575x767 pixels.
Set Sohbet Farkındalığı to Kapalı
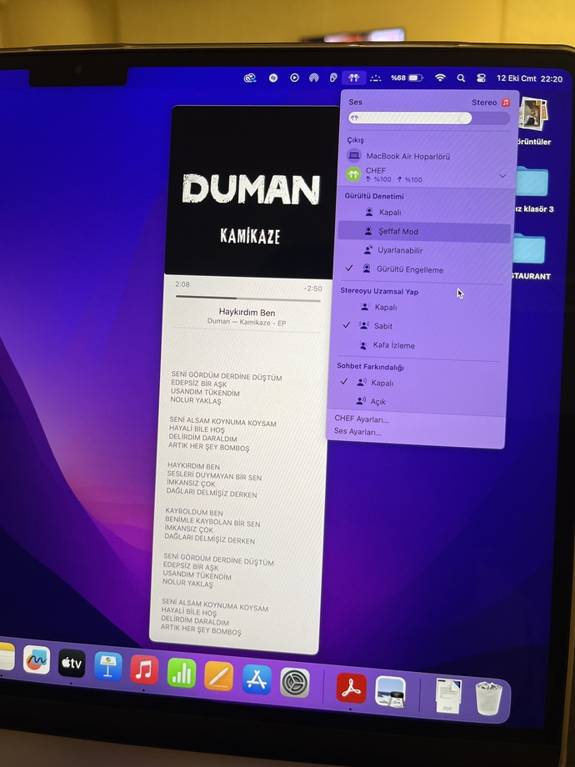click(417, 383)
